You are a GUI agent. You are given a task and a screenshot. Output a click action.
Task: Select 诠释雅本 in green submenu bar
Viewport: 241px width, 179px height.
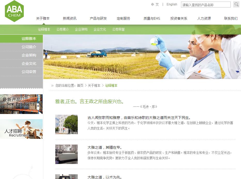tap(44, 29)
